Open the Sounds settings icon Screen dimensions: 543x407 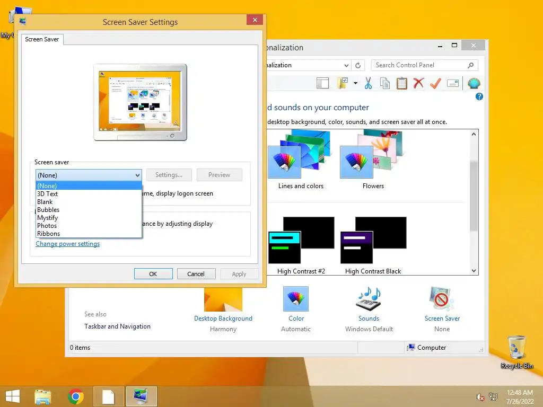[x=369, y=299]
